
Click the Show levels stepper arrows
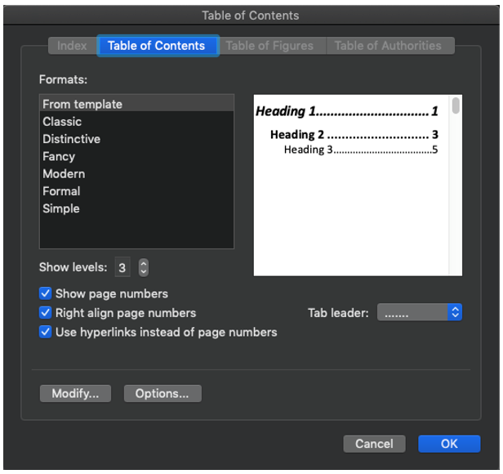coord(144,267)
